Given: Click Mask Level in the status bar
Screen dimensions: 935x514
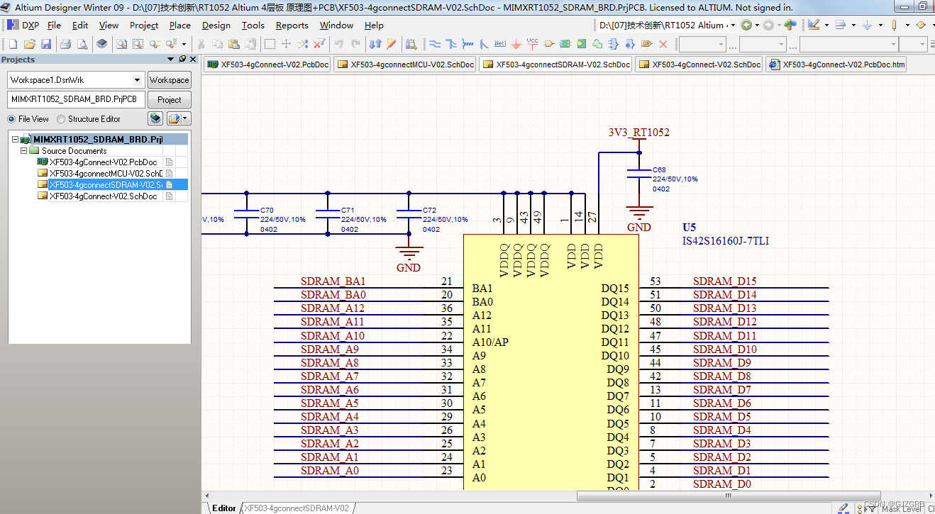Looking at the screenshot, I should click(x=901, y=508).
